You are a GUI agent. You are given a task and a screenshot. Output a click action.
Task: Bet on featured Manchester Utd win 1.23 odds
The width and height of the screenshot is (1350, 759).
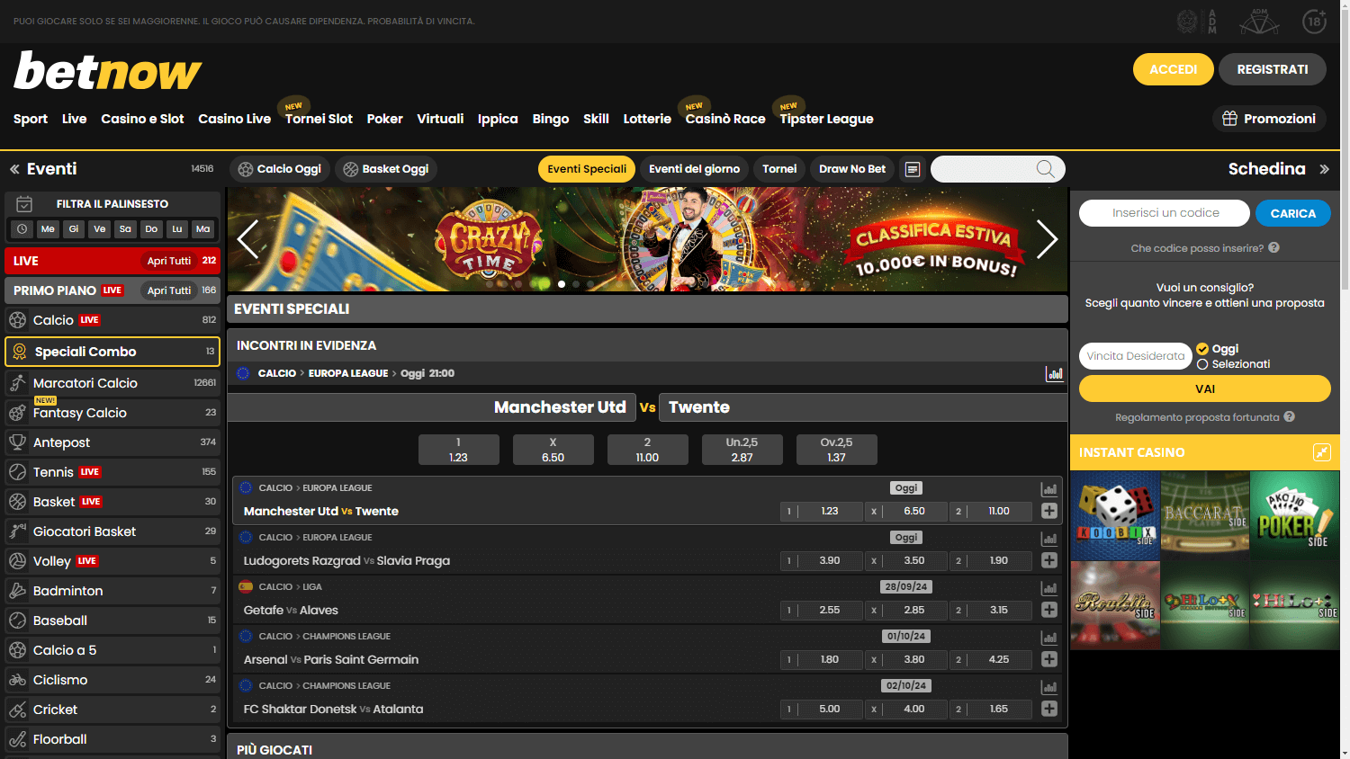coord(459,450)
